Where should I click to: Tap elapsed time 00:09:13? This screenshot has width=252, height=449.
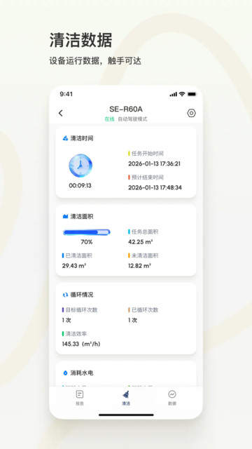[80, 185]
